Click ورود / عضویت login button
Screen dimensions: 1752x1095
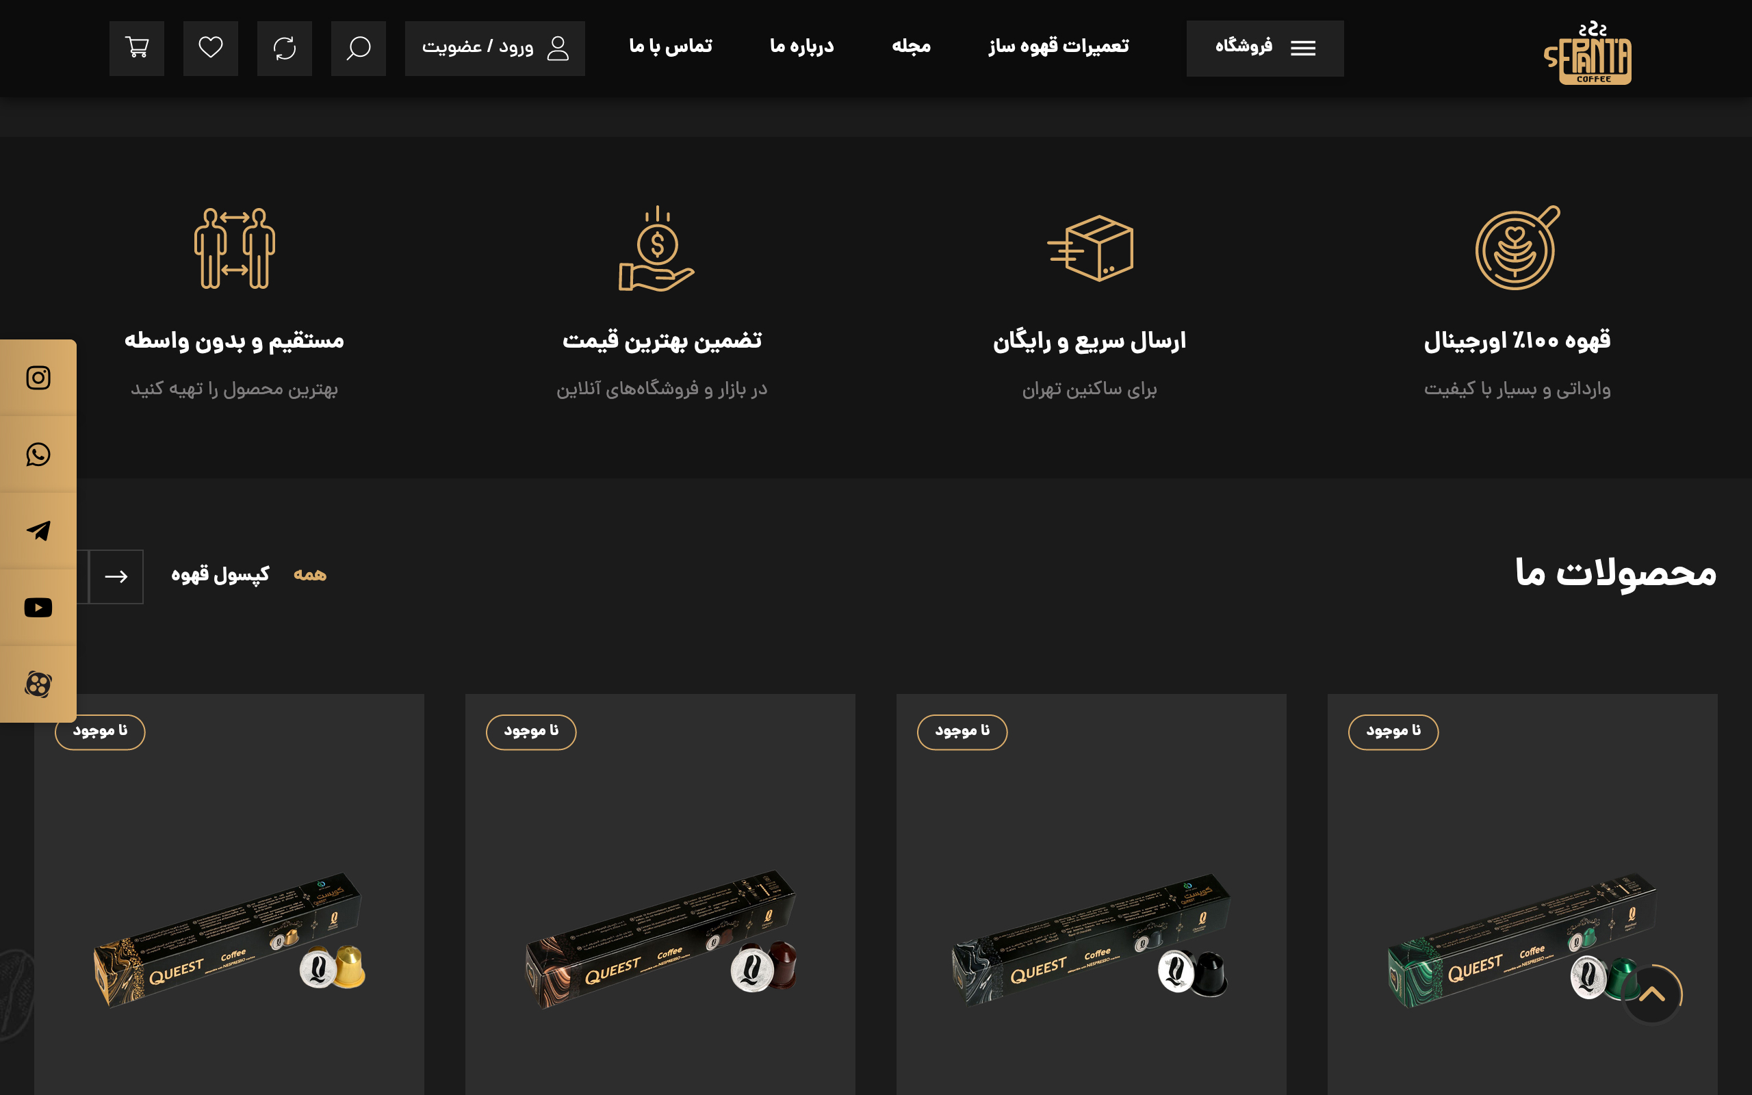coord(495,49)
